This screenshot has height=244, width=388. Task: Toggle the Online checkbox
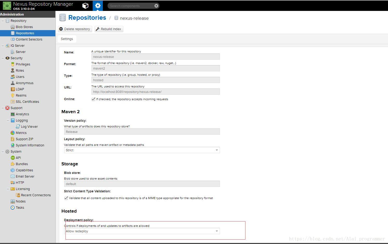(93, 99)
